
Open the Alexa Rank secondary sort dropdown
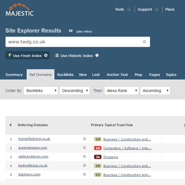pyautogui.click(x=122, y=91)
